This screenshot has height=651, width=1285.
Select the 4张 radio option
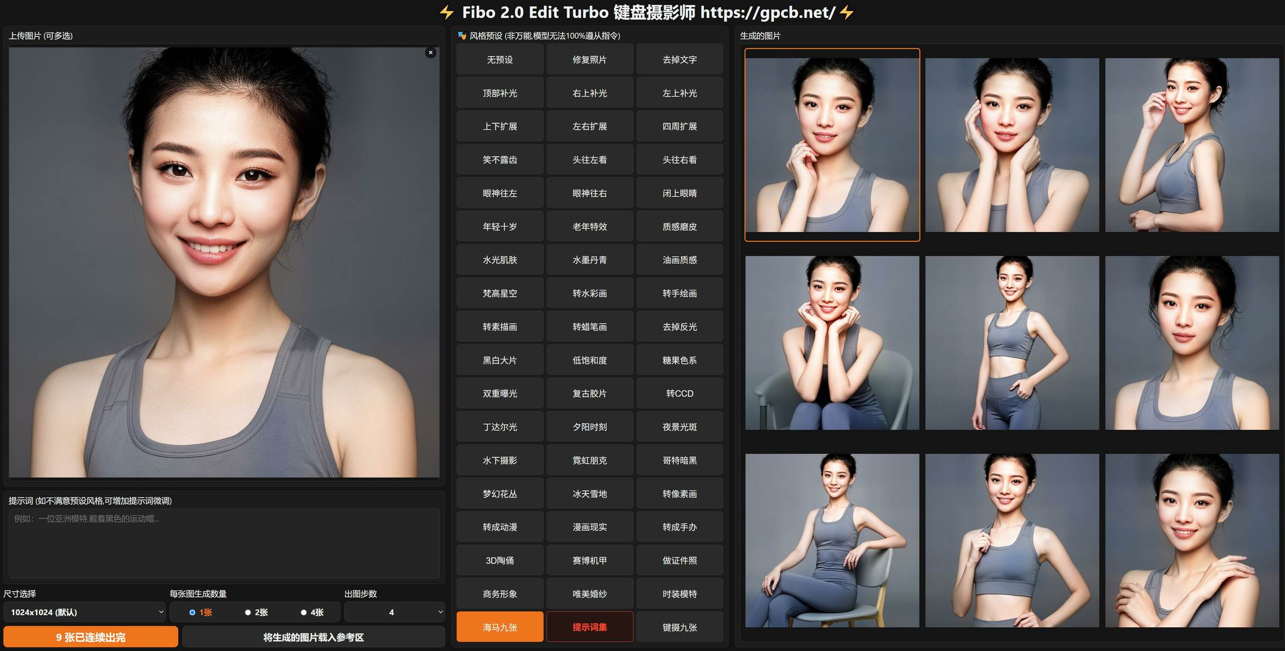(312, 612)
